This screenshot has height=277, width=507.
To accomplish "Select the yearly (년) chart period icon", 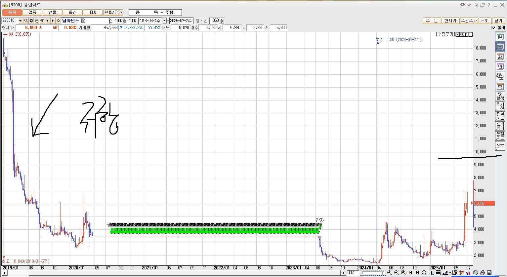I will click(x=500, y=67).
